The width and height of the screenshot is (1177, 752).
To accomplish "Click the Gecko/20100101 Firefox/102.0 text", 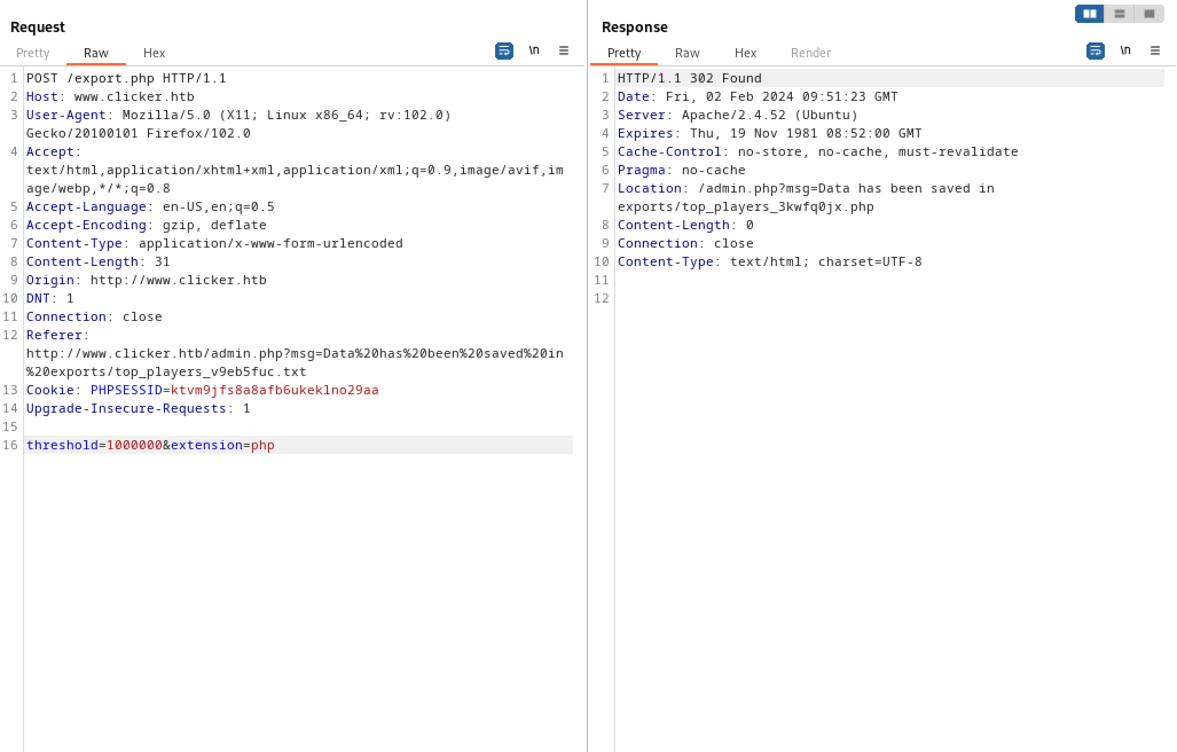I will coord(138,133).
